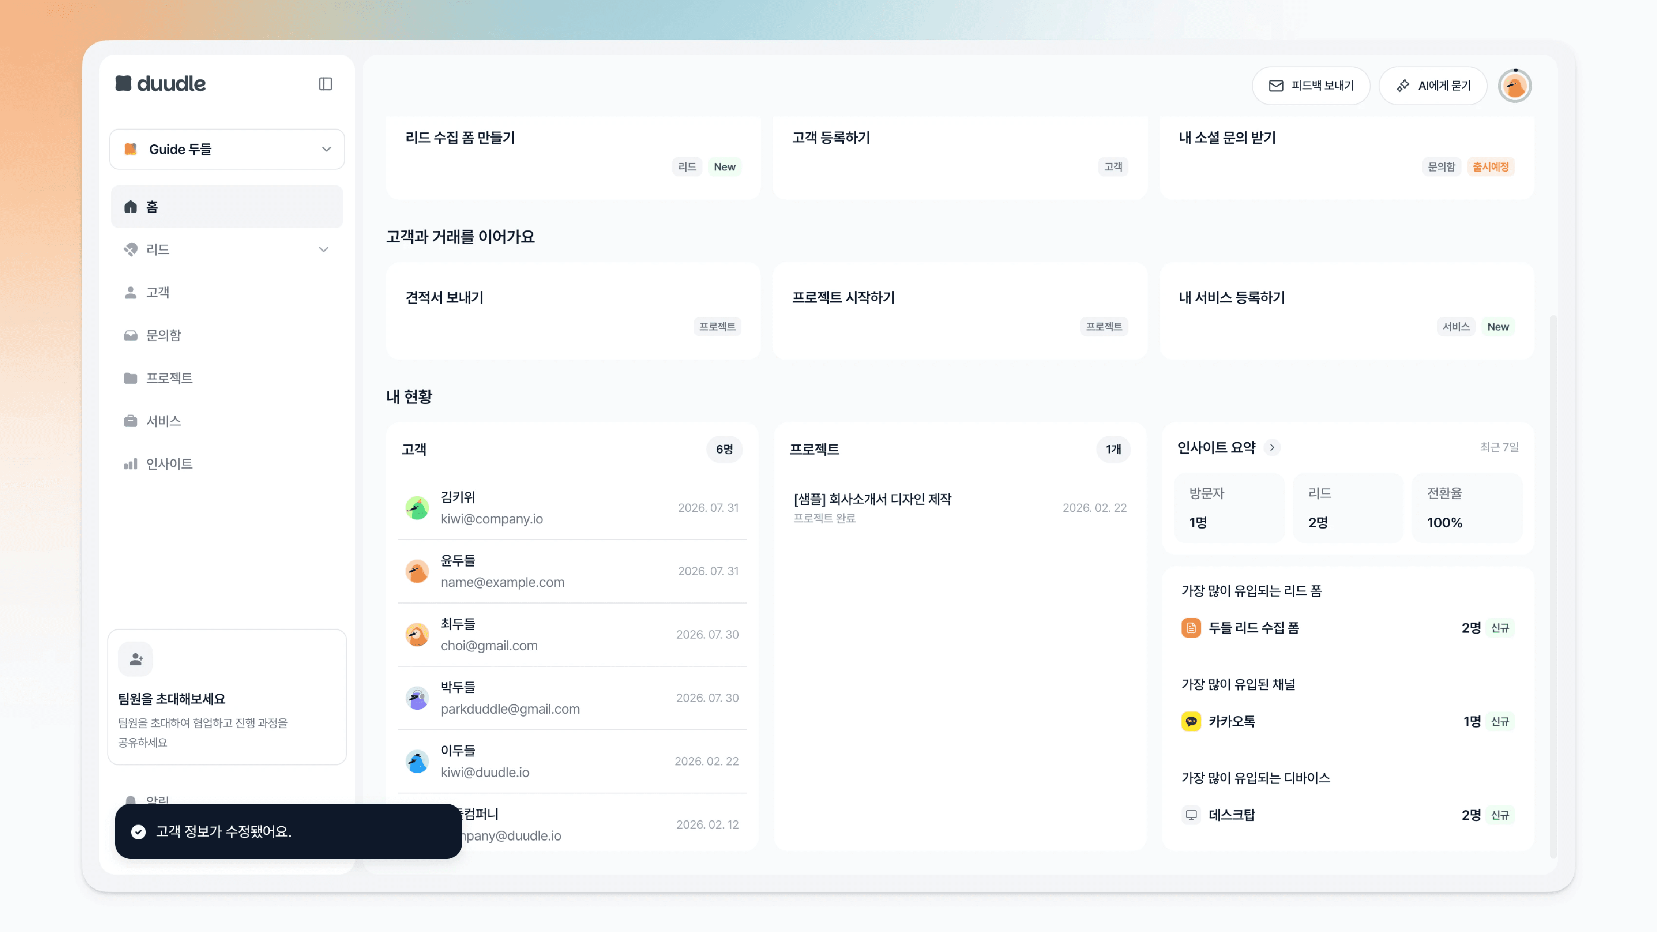Click the Guide 두들 workspace orange icon
This screenshot has height=932, width=1657.
131,149
